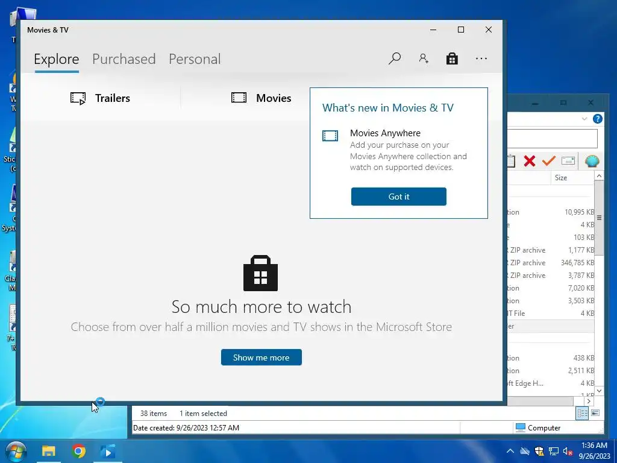This screenshot has width=617, height=463.
Task: Click the Movies filmstrip icon
Action: [239, 98]
